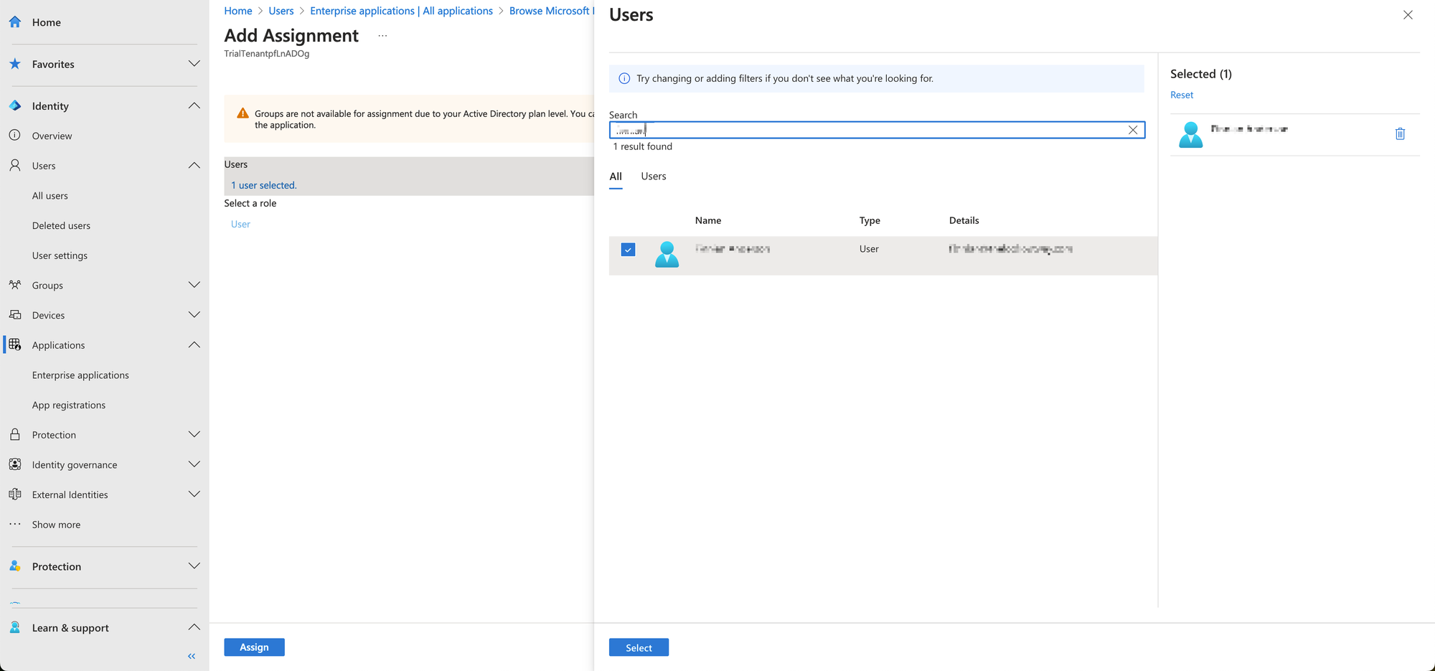Viewport: 1435px width, 671px height.
Task: Uncheck the selected user checkbox
Action: click(628, 250)
